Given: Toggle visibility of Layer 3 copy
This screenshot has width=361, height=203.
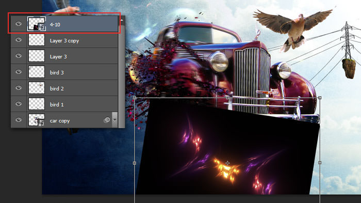Looking at the screenshot, I should (19, 40).
